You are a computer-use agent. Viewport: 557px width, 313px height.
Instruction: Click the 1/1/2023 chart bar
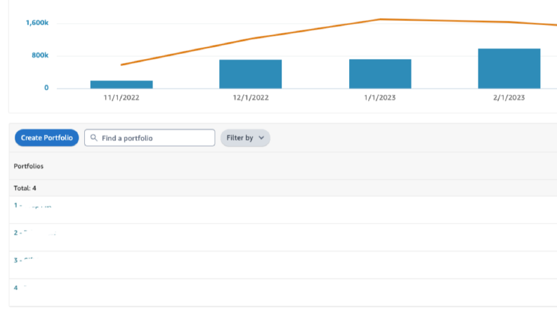coord(380,74)
